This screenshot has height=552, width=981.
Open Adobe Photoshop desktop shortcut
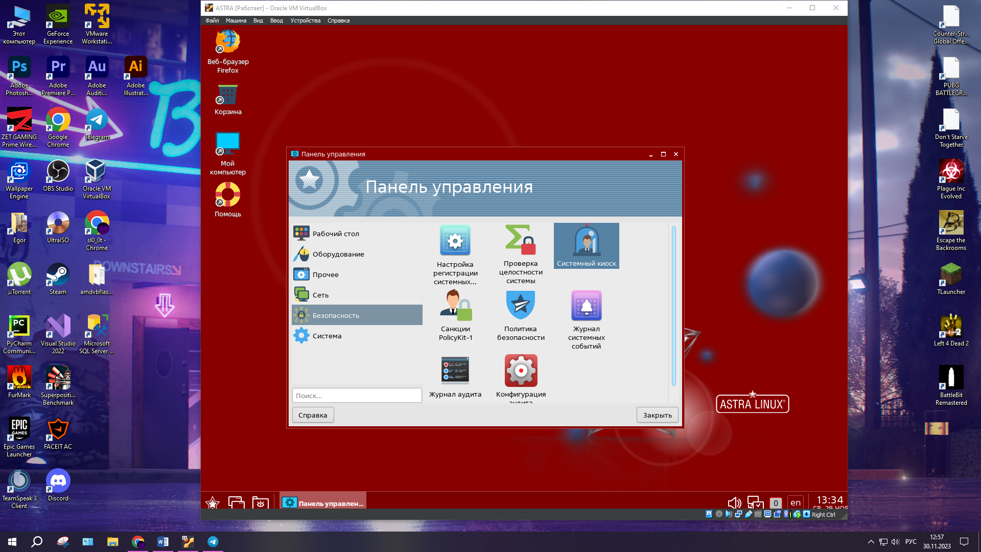[x=19, y=76]
